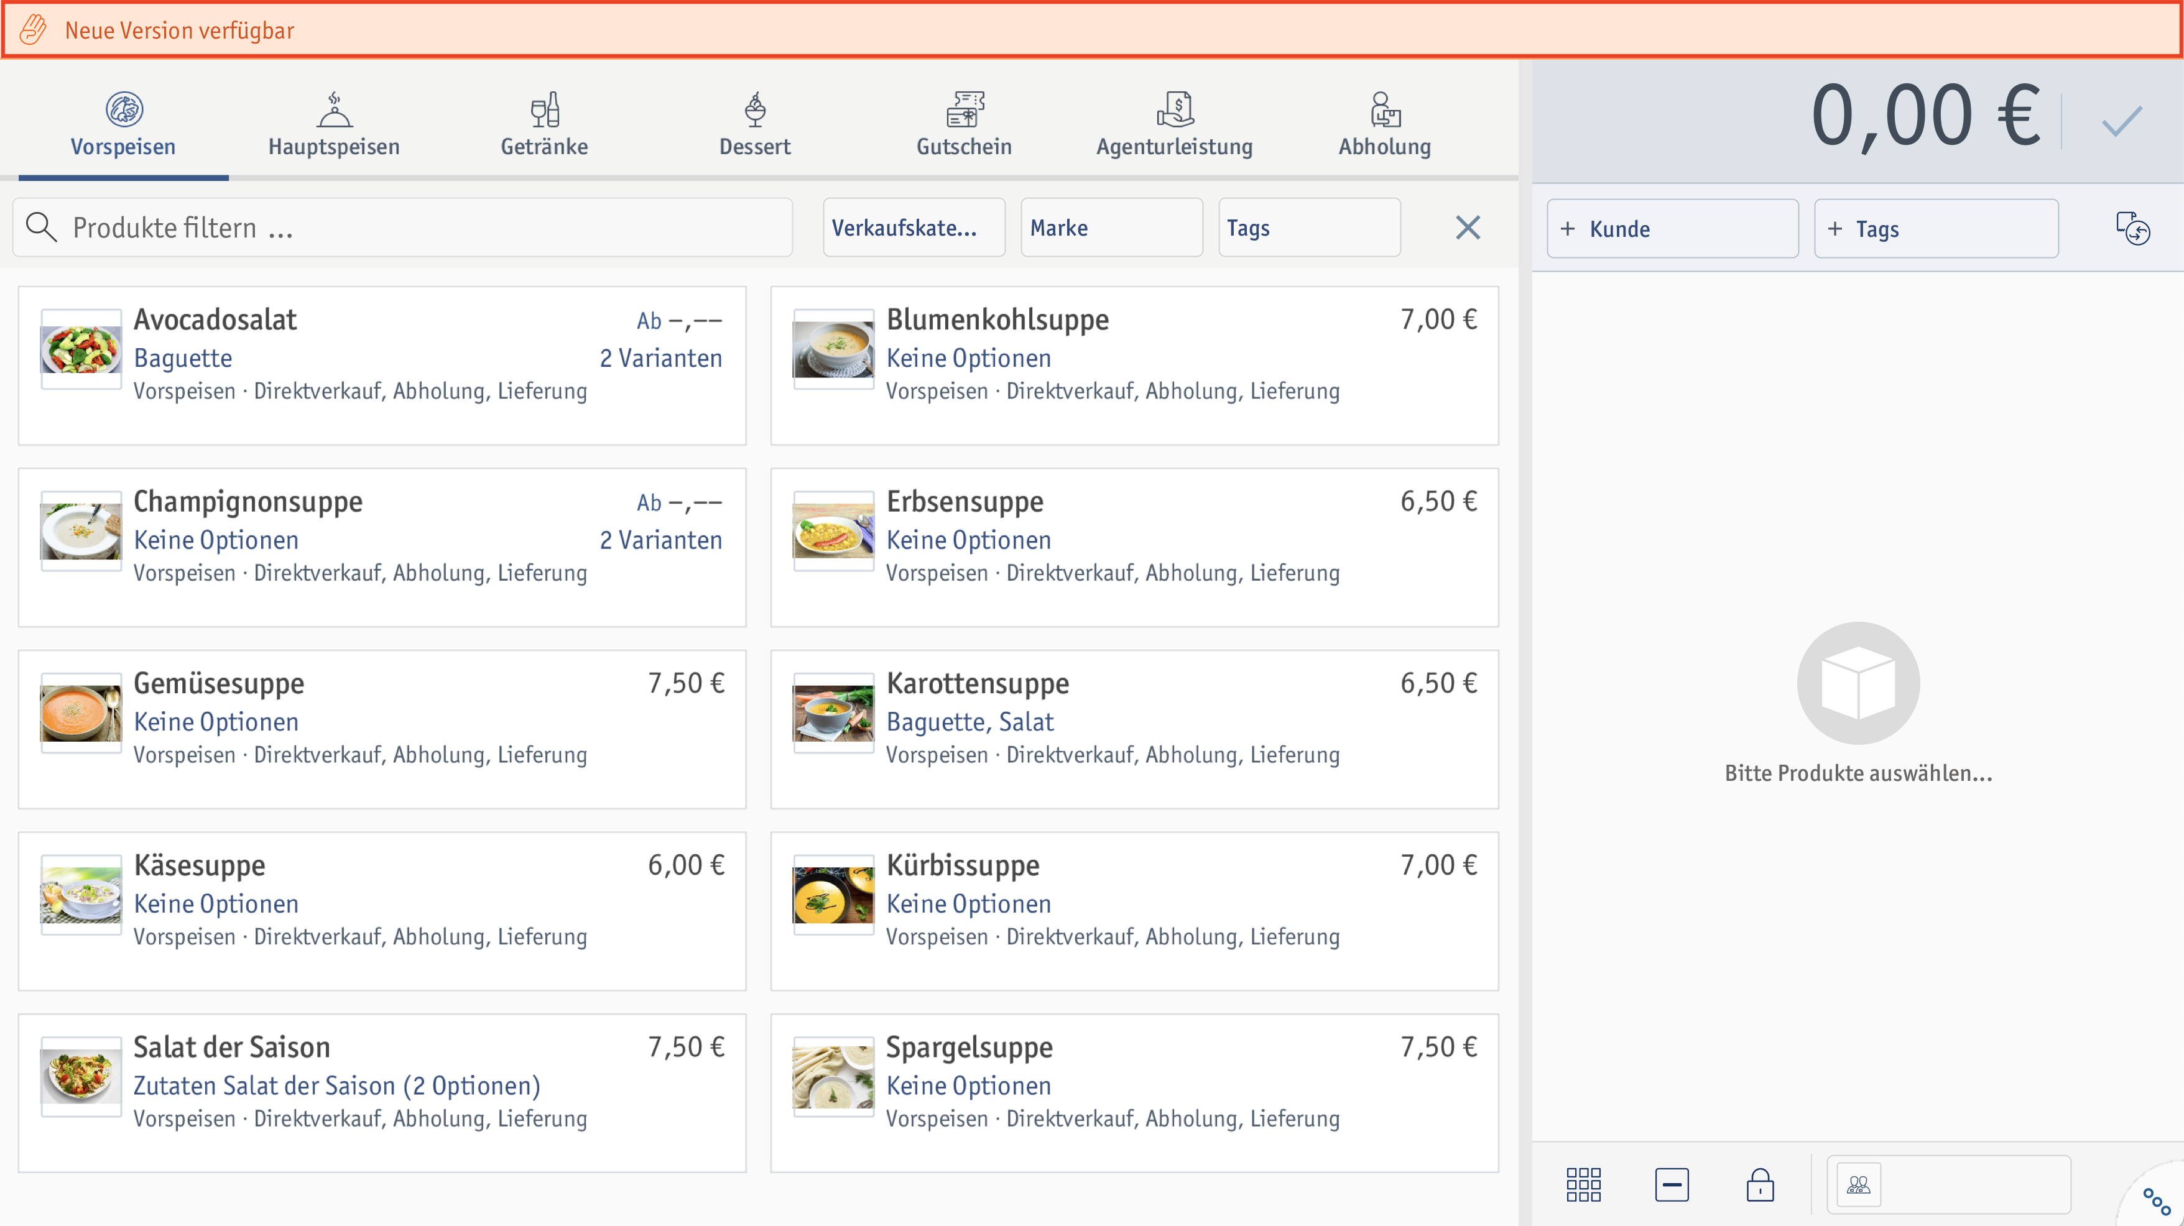Viewport: 2184px width, 1226px height.
Task: Add a customer via Kunde button
Action: 1672,229
